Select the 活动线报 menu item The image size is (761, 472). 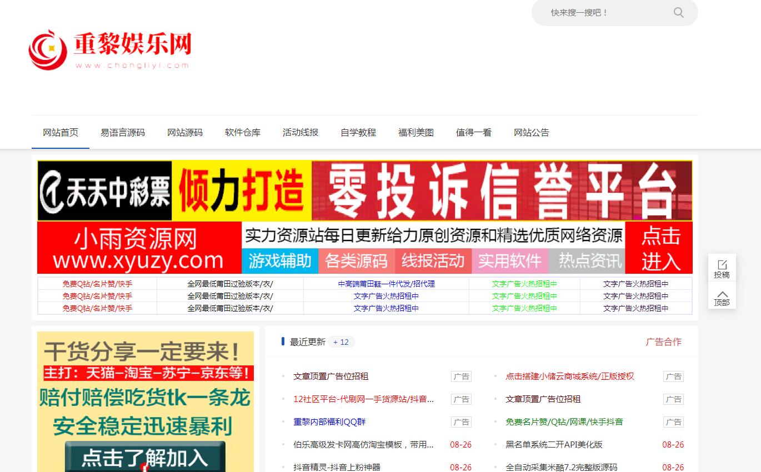[x=301, y=132]
